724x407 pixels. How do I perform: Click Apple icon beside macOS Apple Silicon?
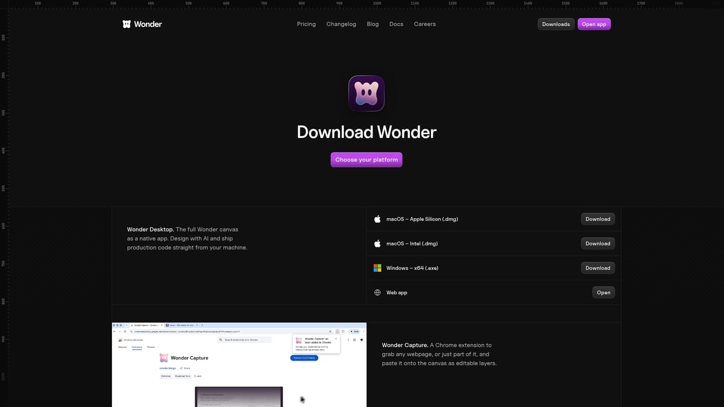pyautogui.click(x=377, y=219)
